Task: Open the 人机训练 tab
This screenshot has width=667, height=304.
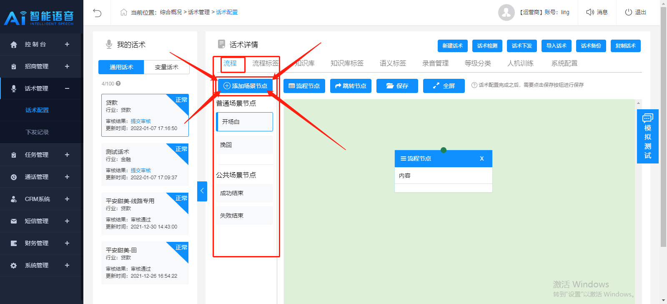Action: (520, 63)
